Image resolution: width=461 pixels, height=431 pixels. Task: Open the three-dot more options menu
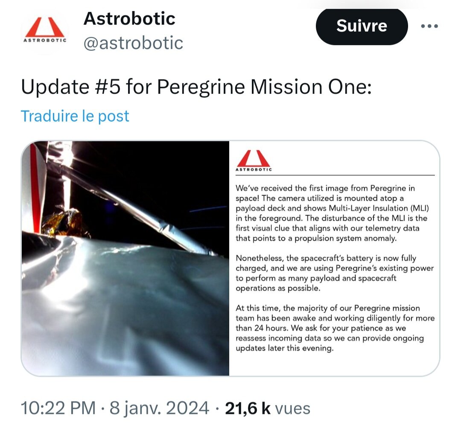[x=429, y=26]
